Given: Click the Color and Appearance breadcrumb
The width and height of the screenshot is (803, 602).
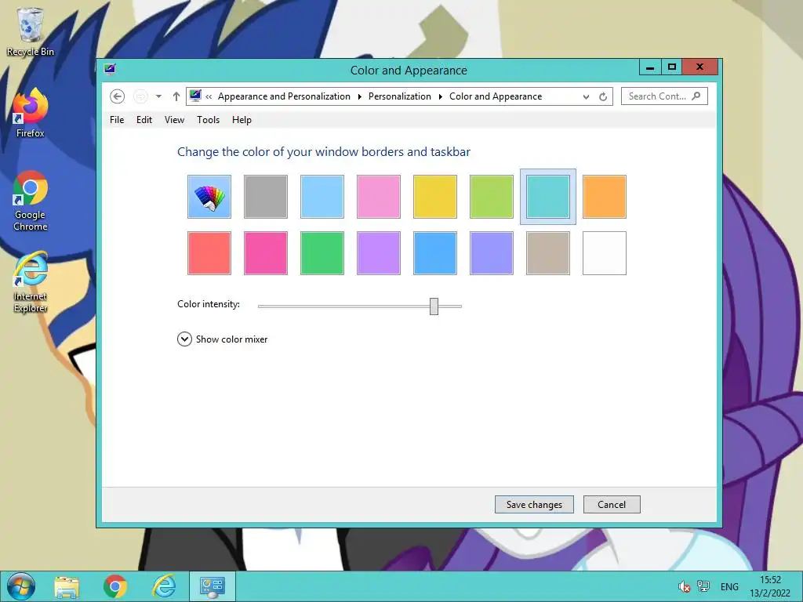Looking at the screenshot, I should (x=496, y=96).
